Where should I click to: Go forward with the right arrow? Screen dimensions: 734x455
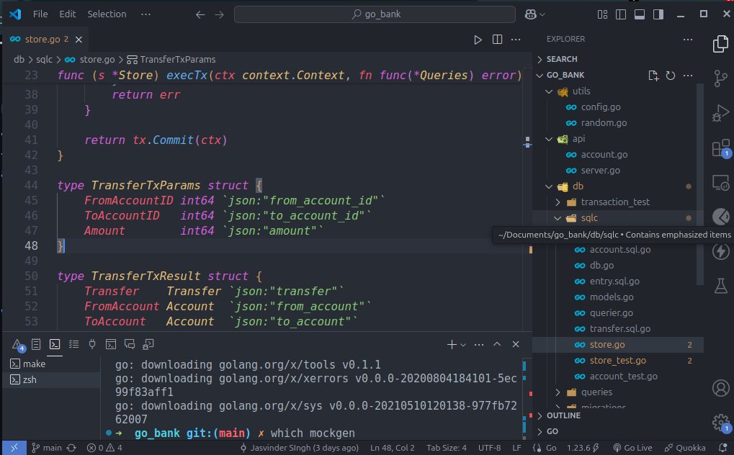(x=219, y=14)
